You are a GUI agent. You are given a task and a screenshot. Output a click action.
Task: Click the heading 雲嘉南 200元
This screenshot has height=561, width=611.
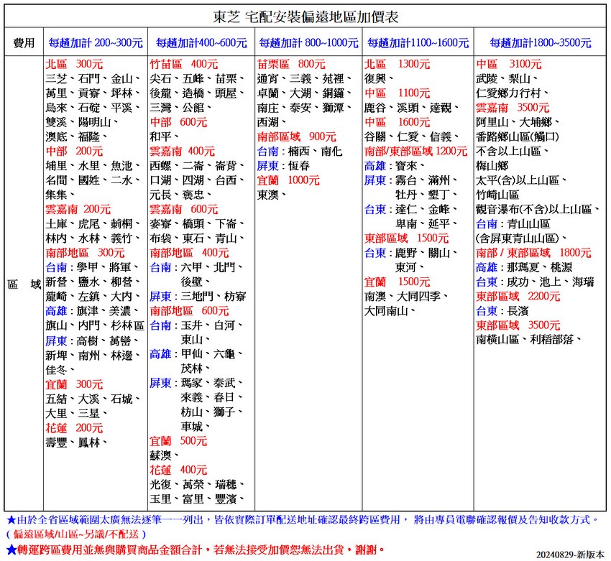point(78,209)
